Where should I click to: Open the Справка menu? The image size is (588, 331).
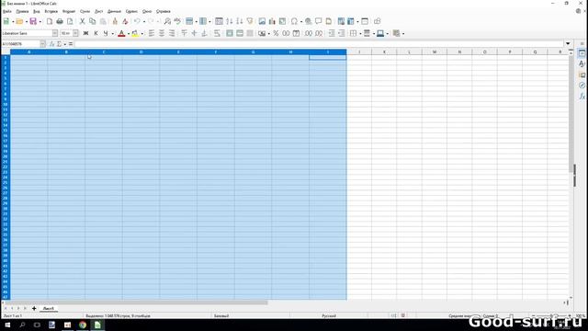[164, 11]
